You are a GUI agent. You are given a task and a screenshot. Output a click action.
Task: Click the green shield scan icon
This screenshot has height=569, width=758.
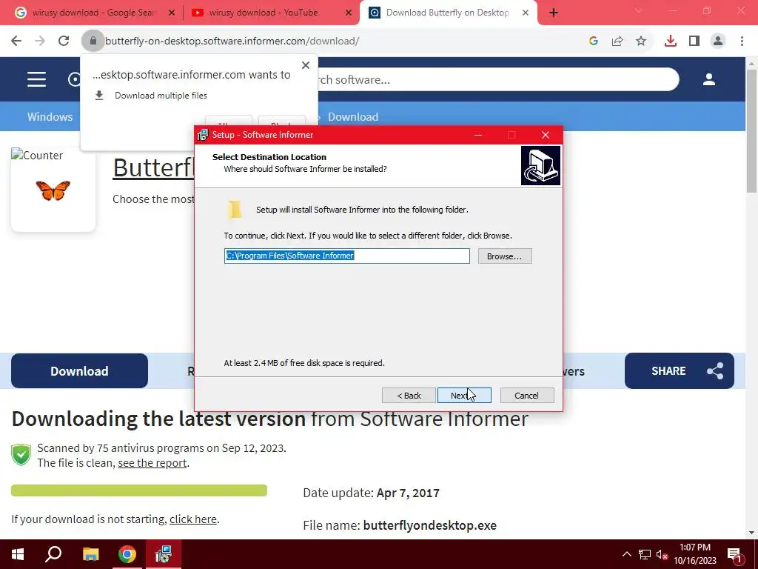(21, 455)
